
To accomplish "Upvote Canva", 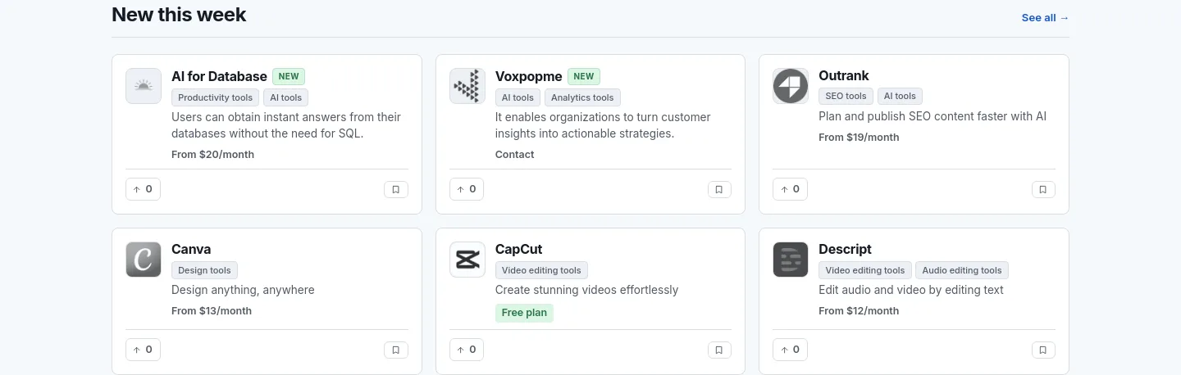I will (x=143, y=350).
